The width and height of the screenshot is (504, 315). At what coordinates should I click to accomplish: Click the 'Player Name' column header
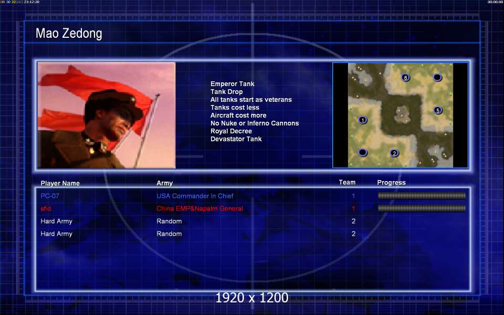tap(60, 183)
